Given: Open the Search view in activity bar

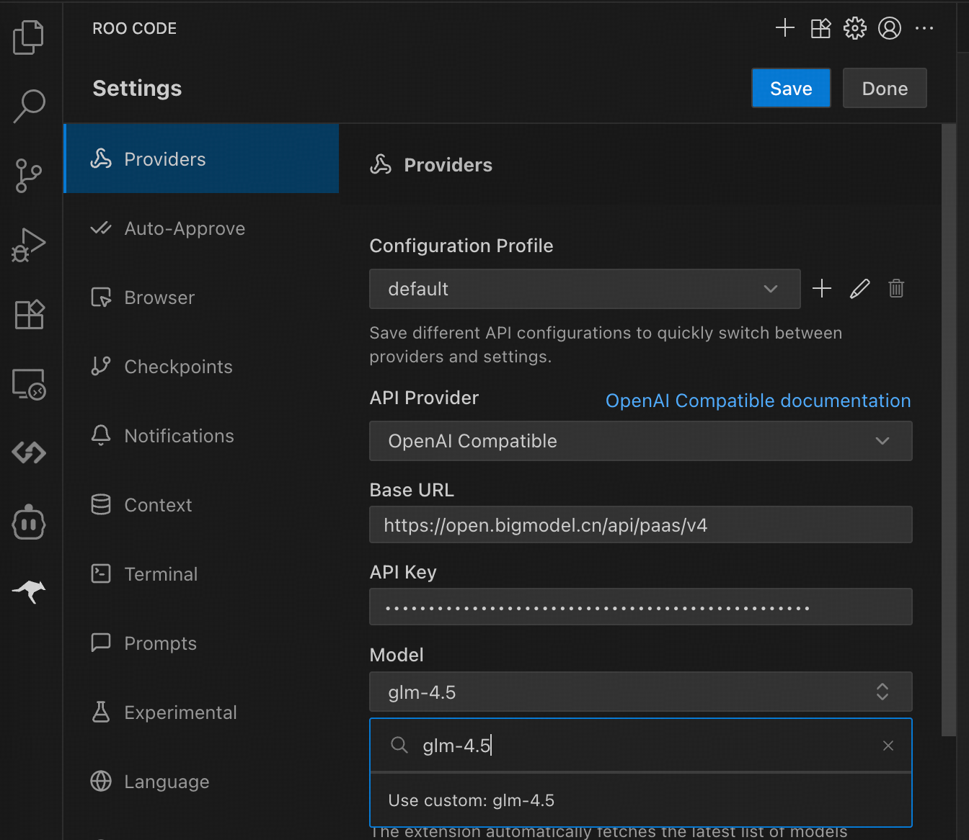Looking at the screenshot, I should (x=29, y=106).
